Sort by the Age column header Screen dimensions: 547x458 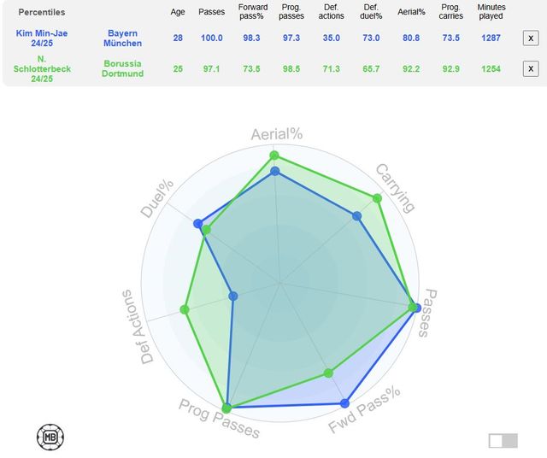click(x=178, y=12)
